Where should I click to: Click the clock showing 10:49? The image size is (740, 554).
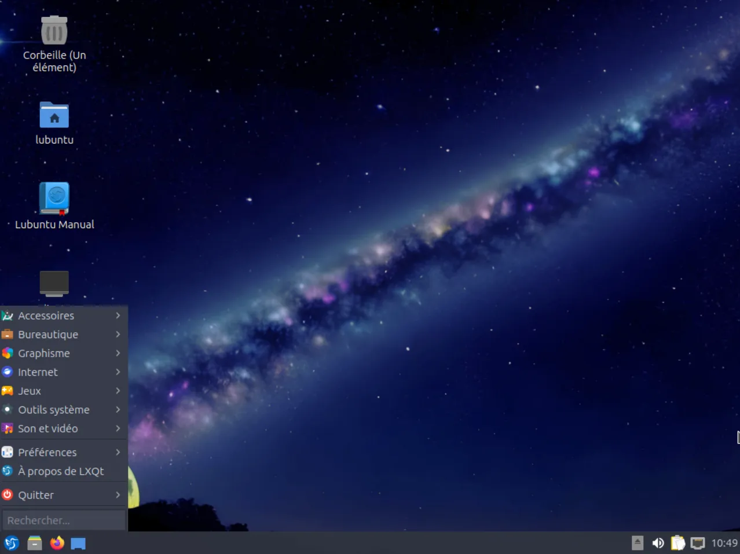coord(723,543)
